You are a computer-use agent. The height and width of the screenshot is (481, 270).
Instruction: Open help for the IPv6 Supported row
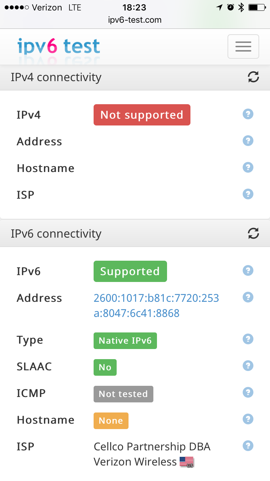pos(248,270)
